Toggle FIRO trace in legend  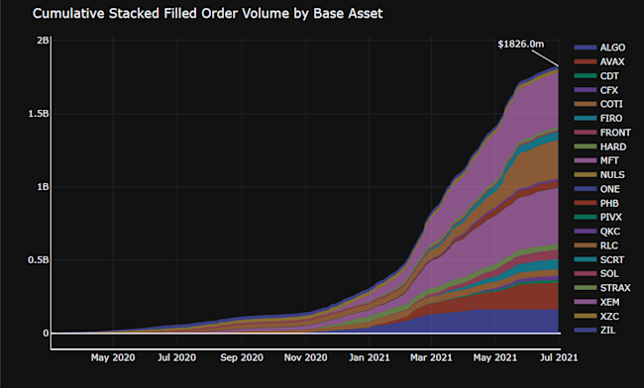pyautogui.click(x=598, y=119)
